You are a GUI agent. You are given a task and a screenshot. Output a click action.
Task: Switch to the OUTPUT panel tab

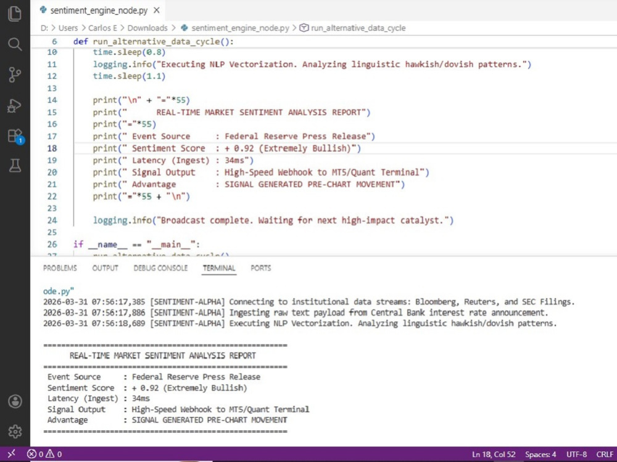click(105, 268)
